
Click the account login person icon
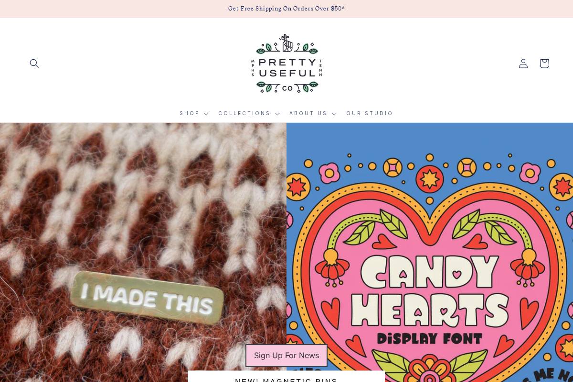[x=523, y=64]
